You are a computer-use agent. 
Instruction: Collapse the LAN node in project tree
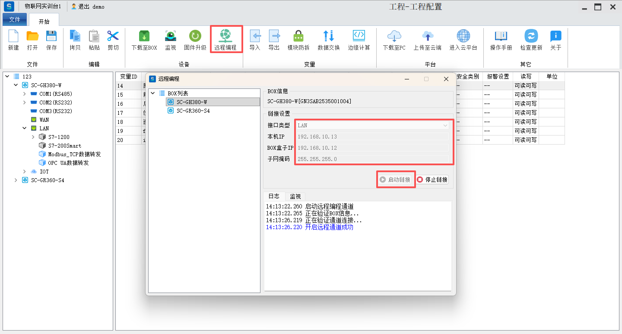tap(25, 129)
